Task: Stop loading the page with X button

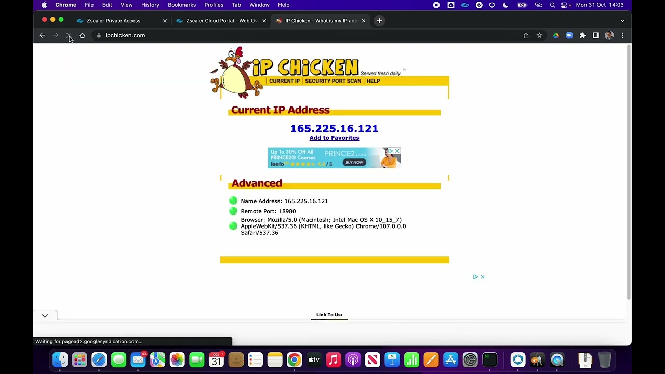Action: (69, 35)
